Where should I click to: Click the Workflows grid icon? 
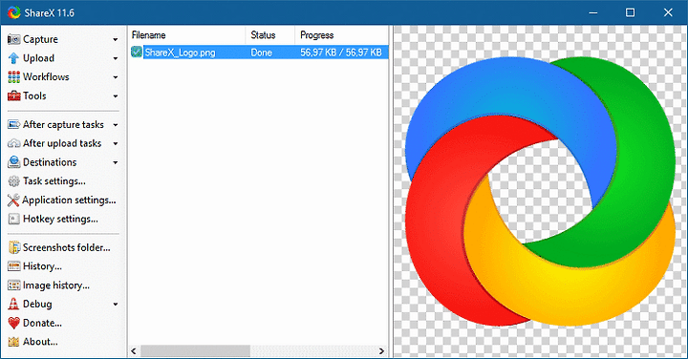13,77
